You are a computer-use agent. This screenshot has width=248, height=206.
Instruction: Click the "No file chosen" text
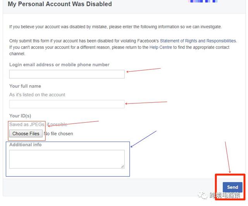[x=59, y=134]
